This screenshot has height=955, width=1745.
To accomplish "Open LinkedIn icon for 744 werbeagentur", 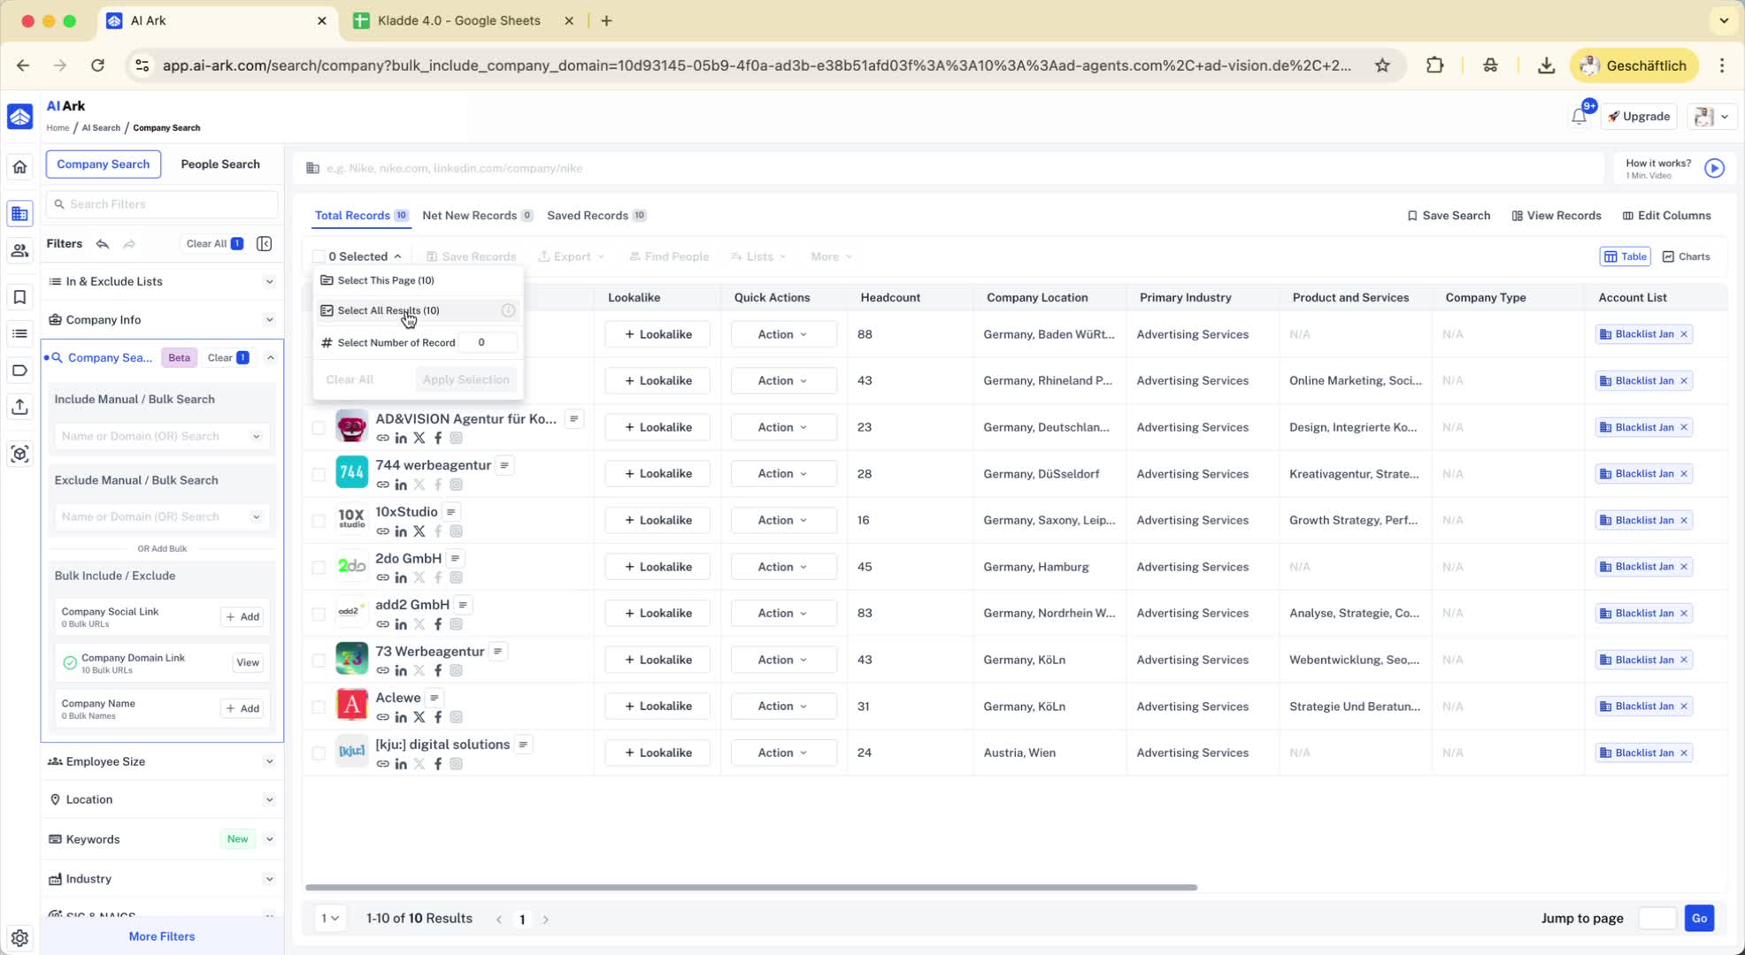I will click(x=401, y=485).
